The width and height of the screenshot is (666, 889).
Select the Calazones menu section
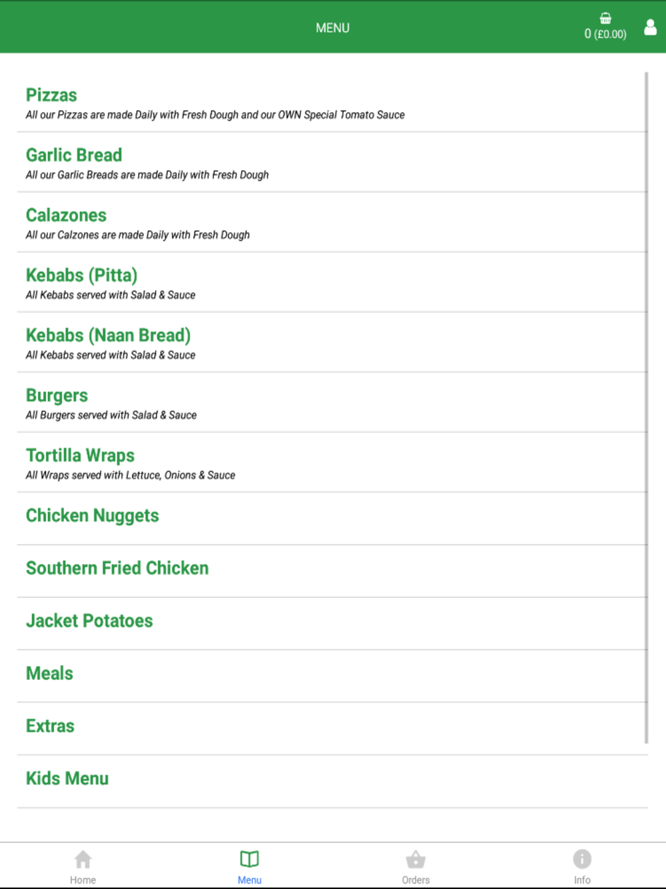[x=332, y=223]
